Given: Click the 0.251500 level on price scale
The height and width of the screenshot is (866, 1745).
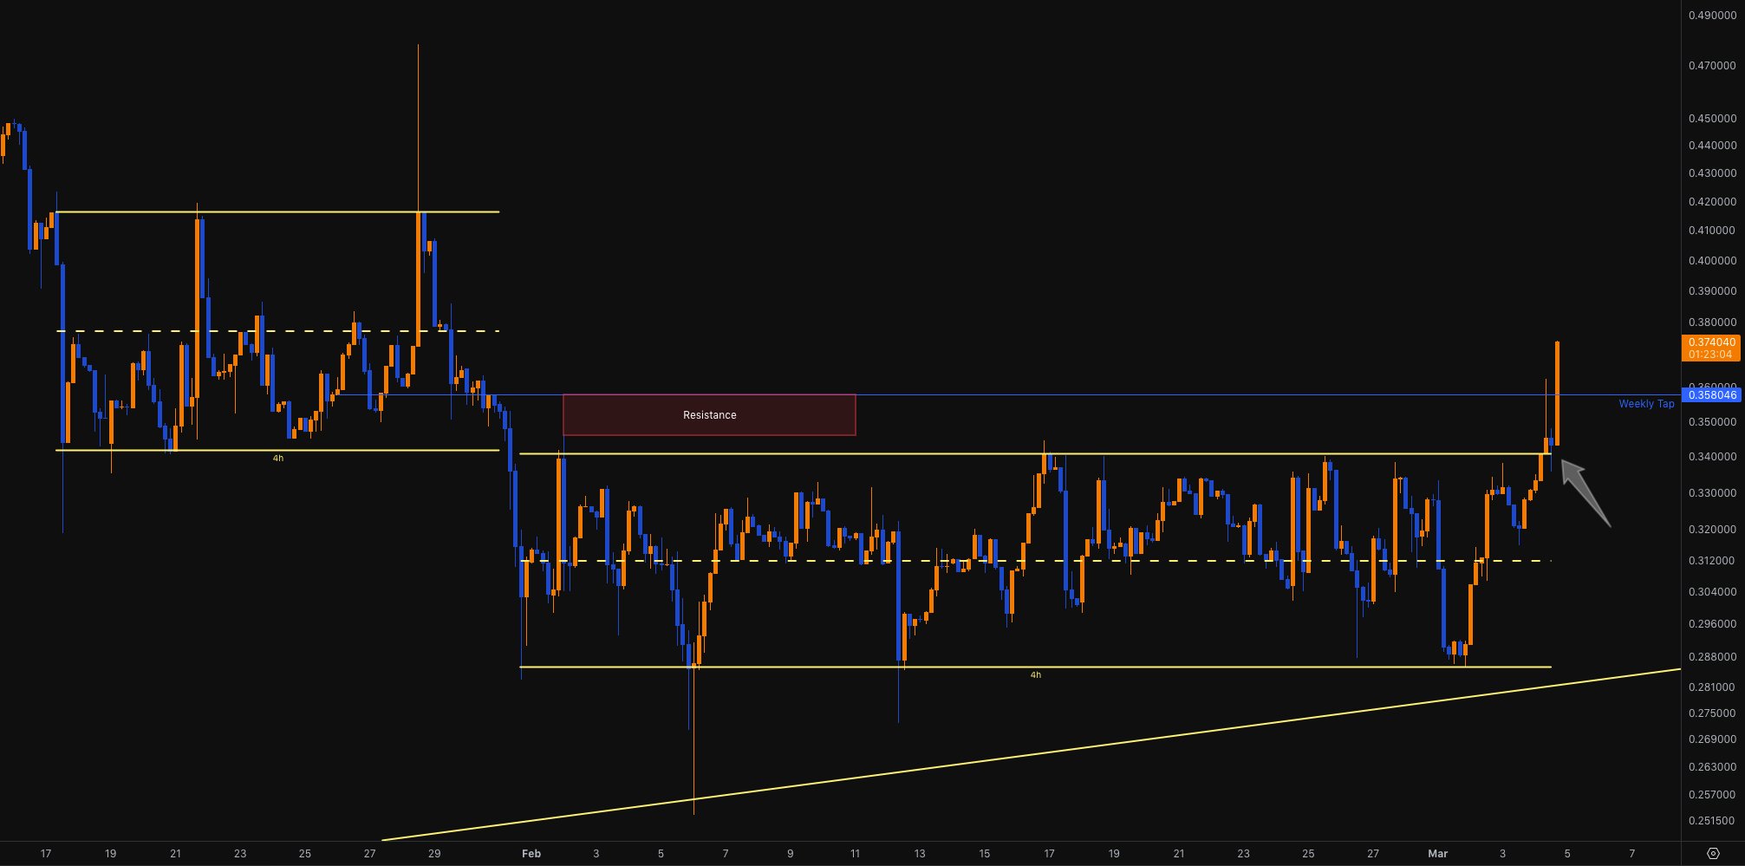Looking at the screenshot, I should (1712, 821).
